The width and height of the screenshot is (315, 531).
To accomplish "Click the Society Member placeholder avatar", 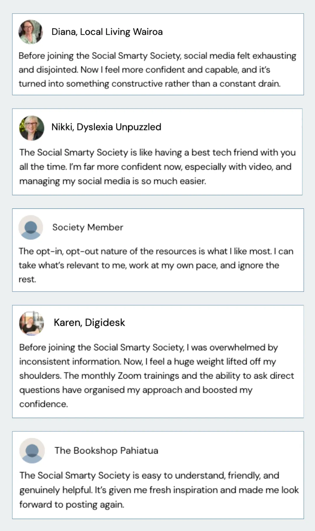I will tap(31, 227).
